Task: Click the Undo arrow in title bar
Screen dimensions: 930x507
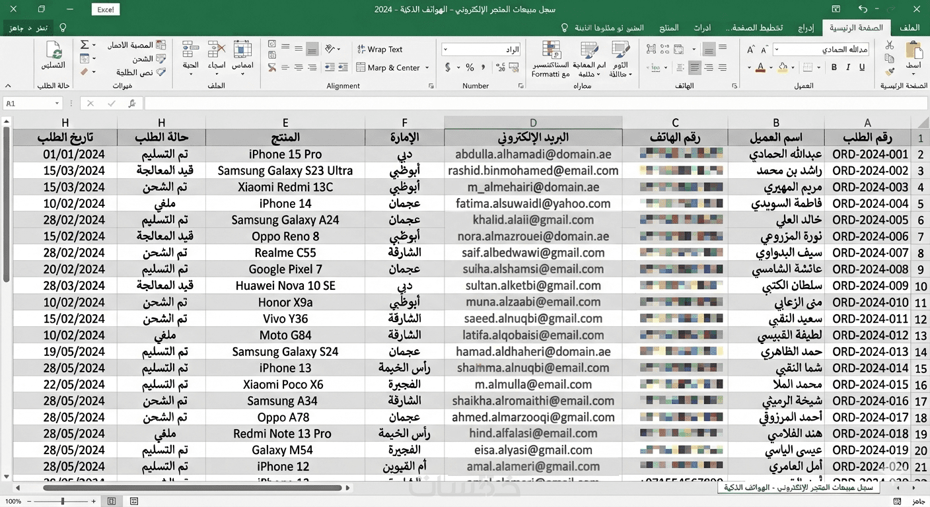Action: click(863, 9)
